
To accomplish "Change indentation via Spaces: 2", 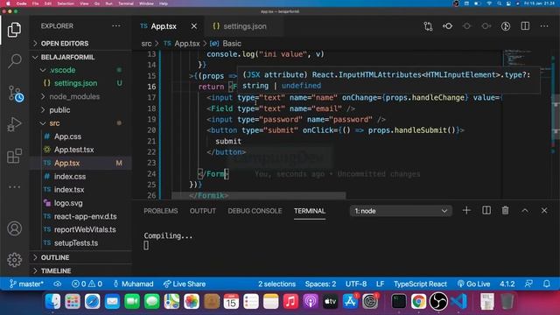I will [320, 283].
